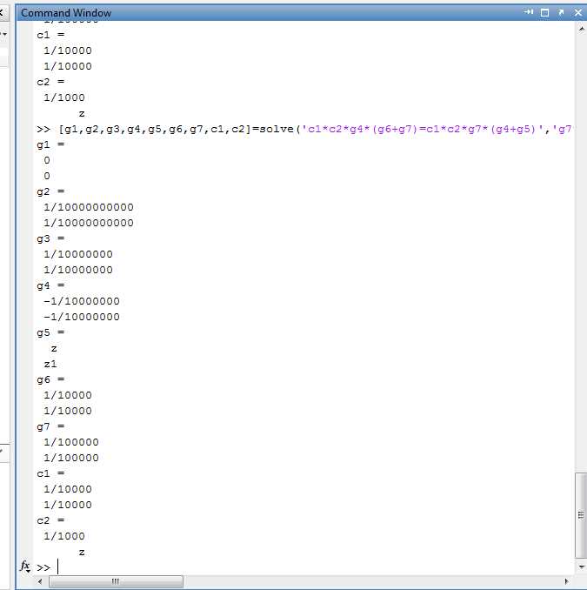Click the vertical scrollbar down arrow
The height and width of the screenshot is (590, 587).
pyautogui.click(x=581, y=567)
